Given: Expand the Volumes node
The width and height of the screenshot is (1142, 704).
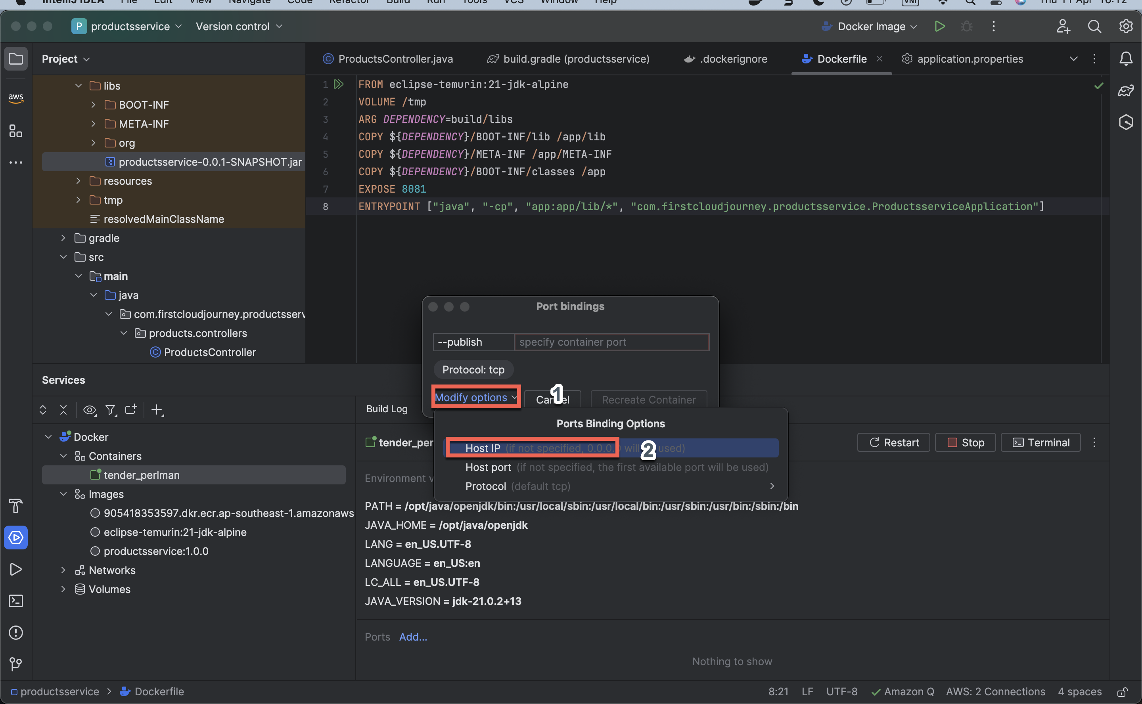Looking at the screenshot, I should 63,589.
